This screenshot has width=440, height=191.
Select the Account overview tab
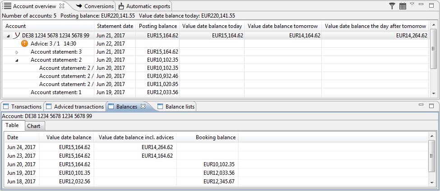coord(34,6)
